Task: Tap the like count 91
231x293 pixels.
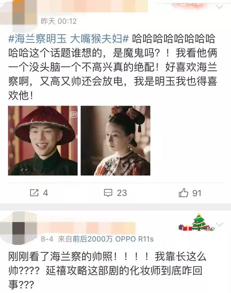Action: (197, 193)
